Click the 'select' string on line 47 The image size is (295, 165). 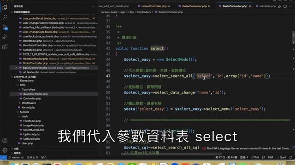point(204,76)
